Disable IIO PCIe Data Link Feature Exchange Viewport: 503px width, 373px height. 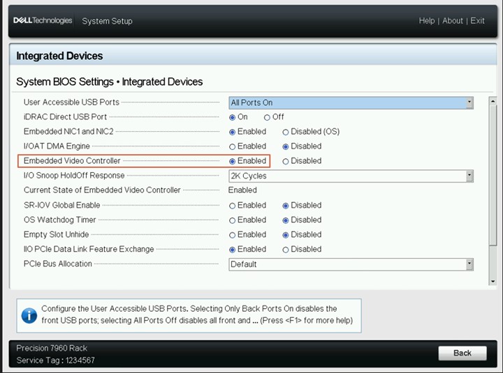point(286,250)
